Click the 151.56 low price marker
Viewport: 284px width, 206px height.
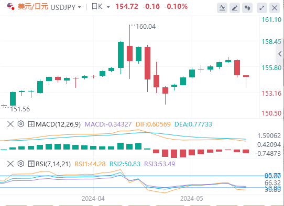coord(20,109)
